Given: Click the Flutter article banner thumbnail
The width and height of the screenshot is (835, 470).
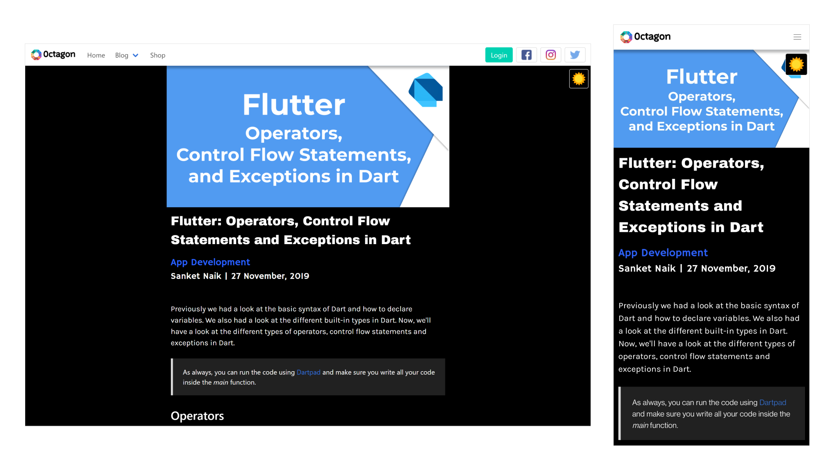Looking at the screenshot, I should tap(308, 136).
